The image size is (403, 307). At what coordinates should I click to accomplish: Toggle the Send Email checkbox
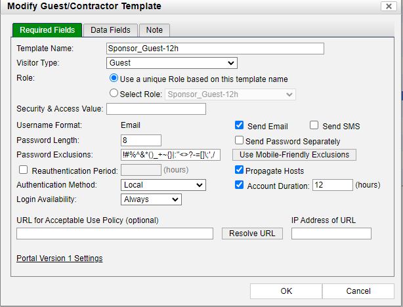[240, 125]
